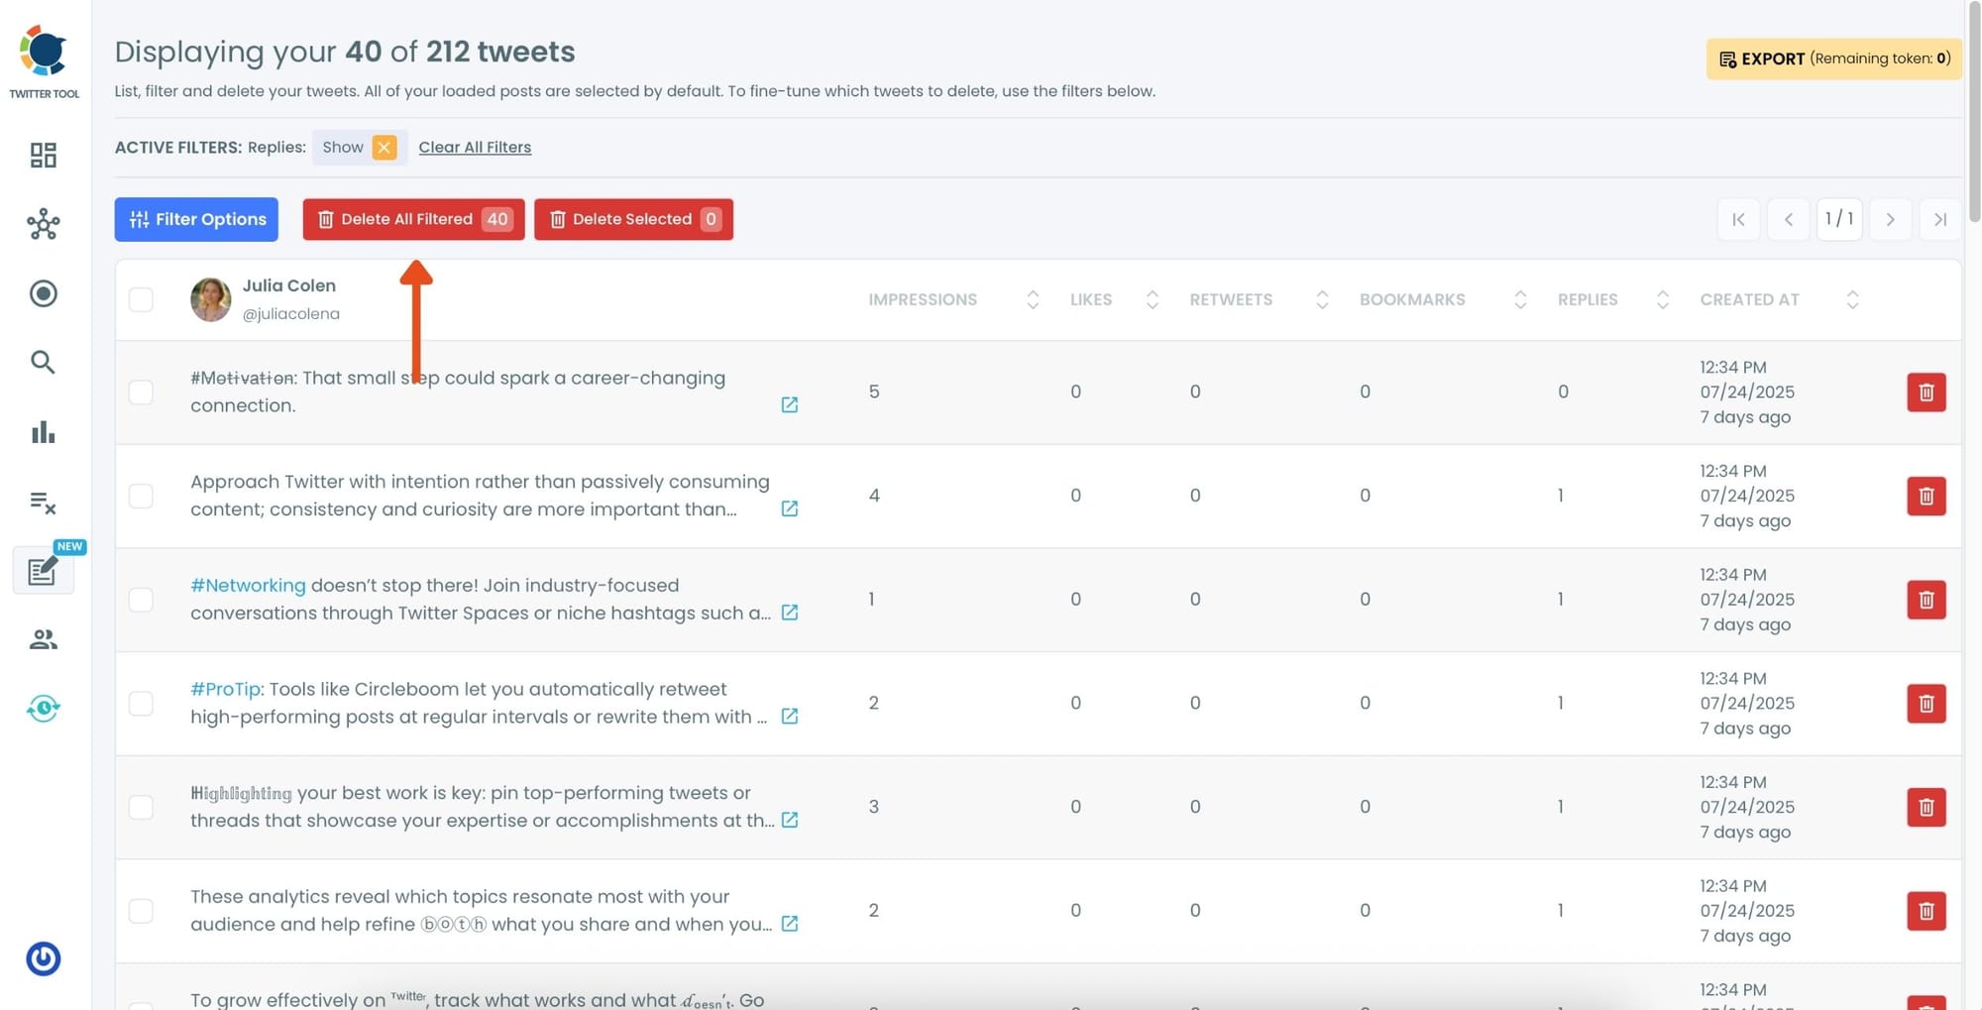Click Delete All Filtered button
Image resolution: width=1982 pixels, height=1010 pixels.
coord(413,219)
